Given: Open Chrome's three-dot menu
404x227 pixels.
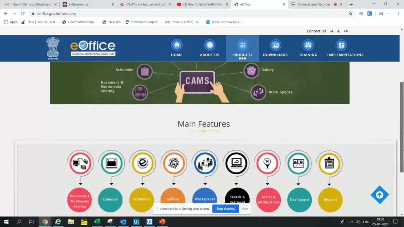Looking at the screenshot, I should pyautogui.click(x=398, y=14).
